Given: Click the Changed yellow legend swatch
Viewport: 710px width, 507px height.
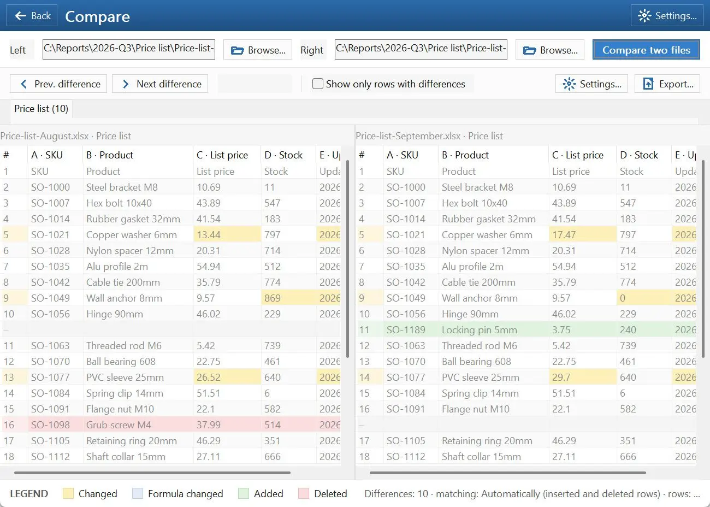Looking at the screenshot, I should (68, 493).
